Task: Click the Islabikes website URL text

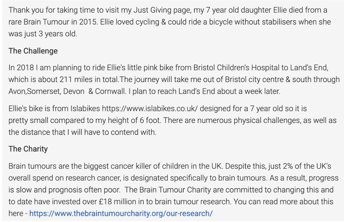Action: click(x=150, y=108)
